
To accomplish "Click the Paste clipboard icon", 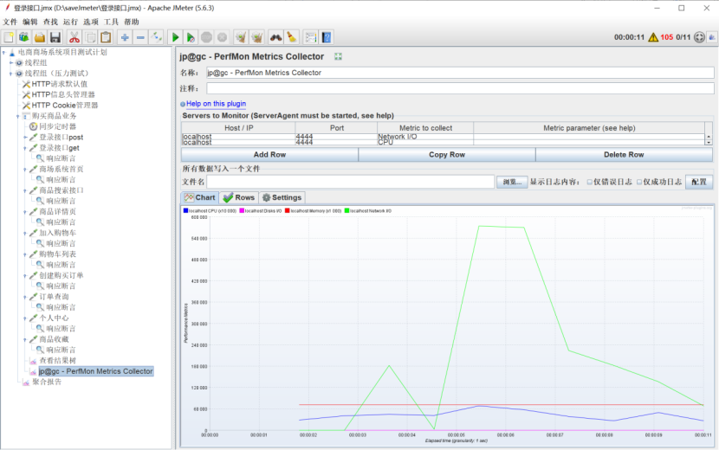I will 106,37.
